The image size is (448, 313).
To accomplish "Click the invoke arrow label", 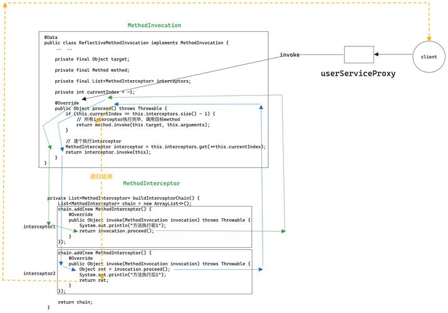I will point(289,55).
